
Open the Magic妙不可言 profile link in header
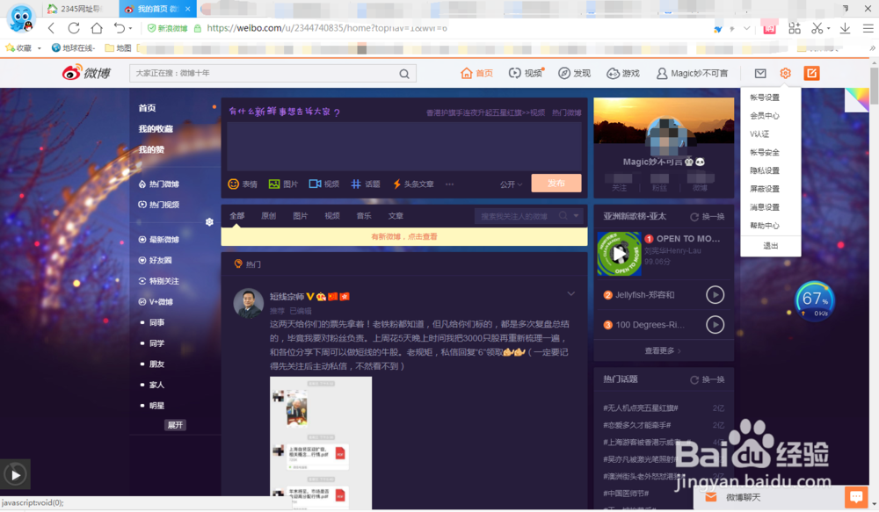[692, 74]
